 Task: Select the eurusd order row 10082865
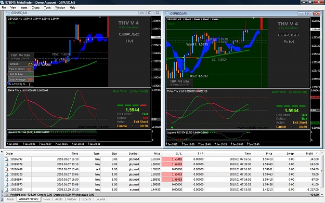point(162,190)
